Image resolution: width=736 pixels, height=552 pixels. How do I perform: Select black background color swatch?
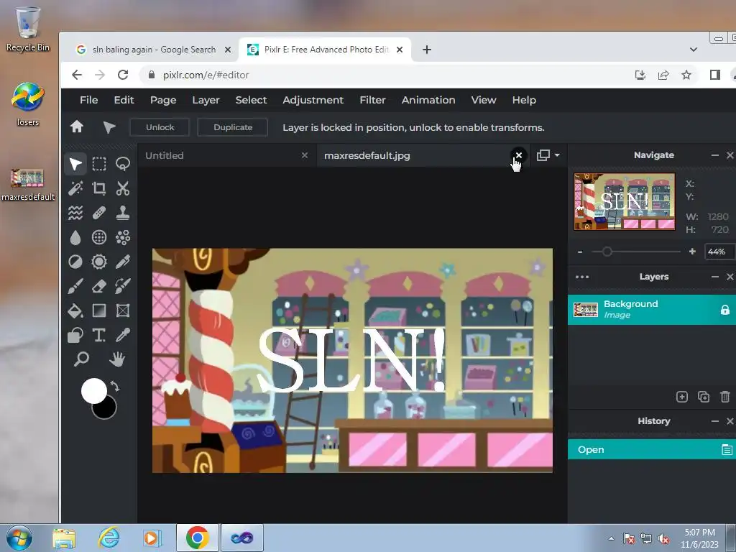(x=106, y=410)
